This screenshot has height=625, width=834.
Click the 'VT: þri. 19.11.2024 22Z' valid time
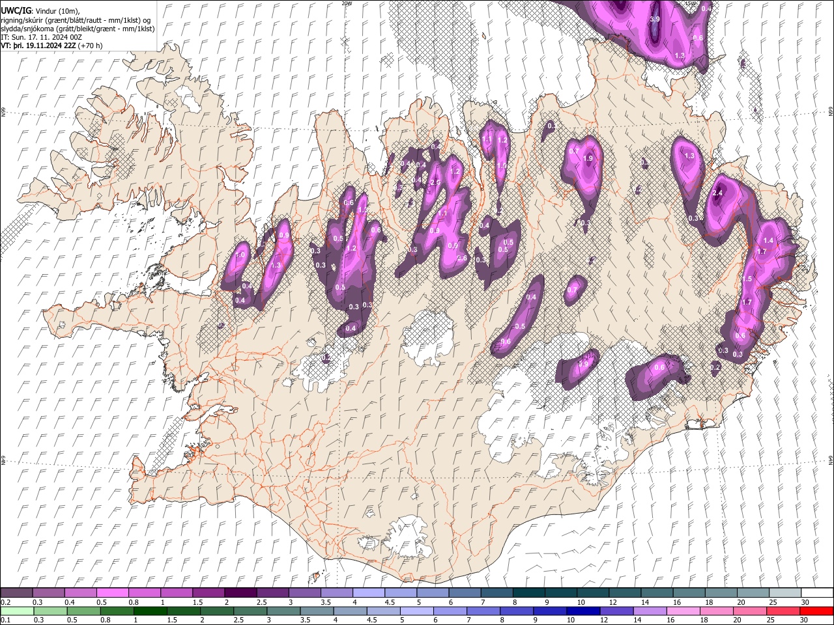(x=38, y=46)
